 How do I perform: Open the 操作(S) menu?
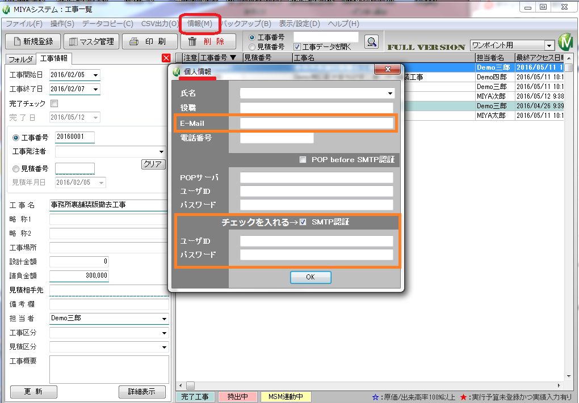coord(62,24)
